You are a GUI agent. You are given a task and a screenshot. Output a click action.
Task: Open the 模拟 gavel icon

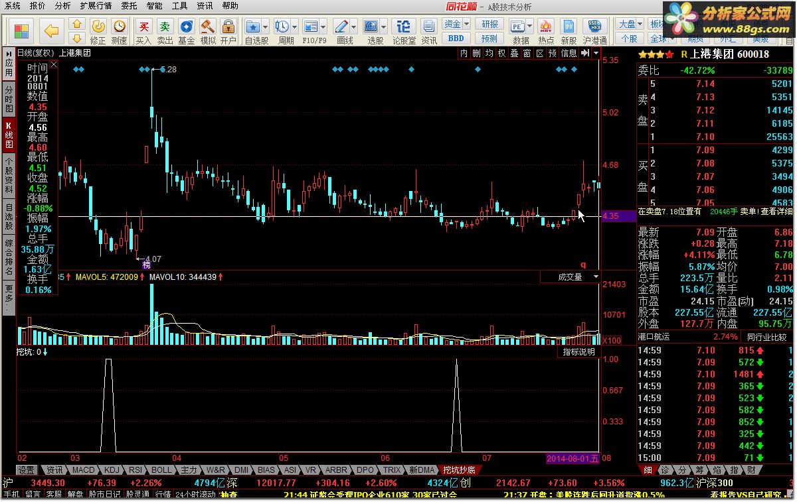(x=208, y=27)
